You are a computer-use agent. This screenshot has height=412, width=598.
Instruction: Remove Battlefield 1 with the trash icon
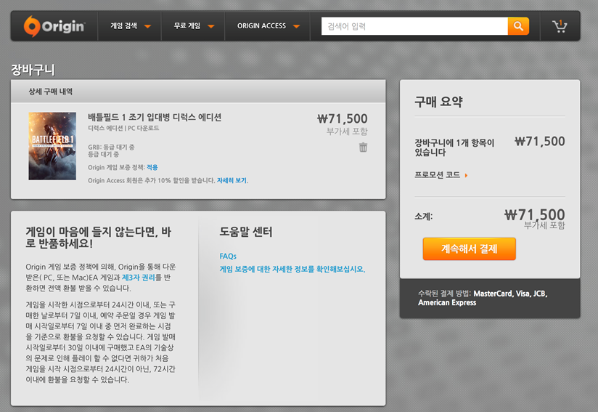tap(363, 147)
